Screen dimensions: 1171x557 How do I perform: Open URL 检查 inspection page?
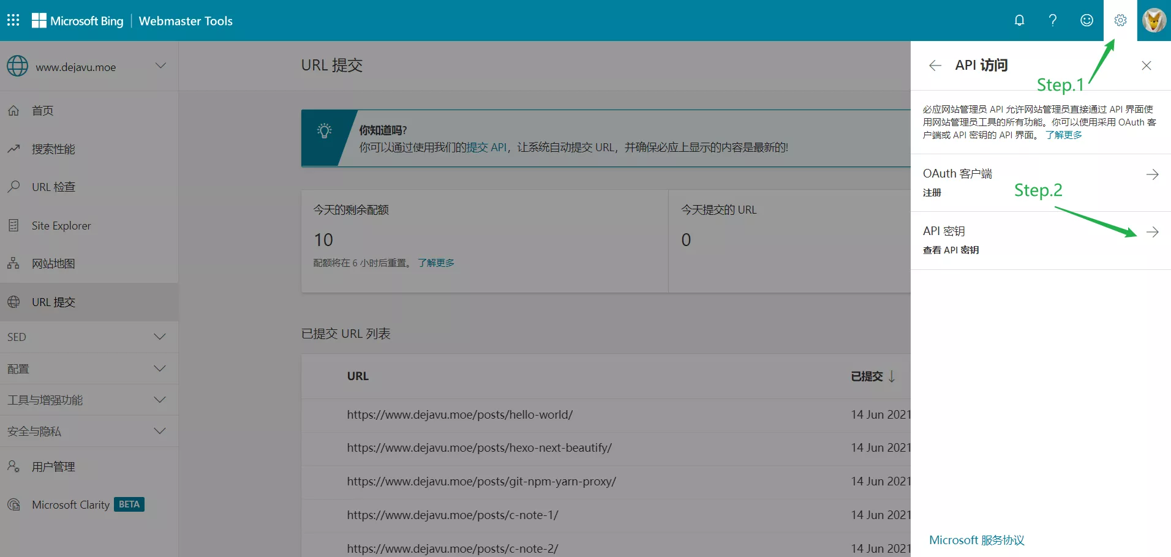click(89, 187)
